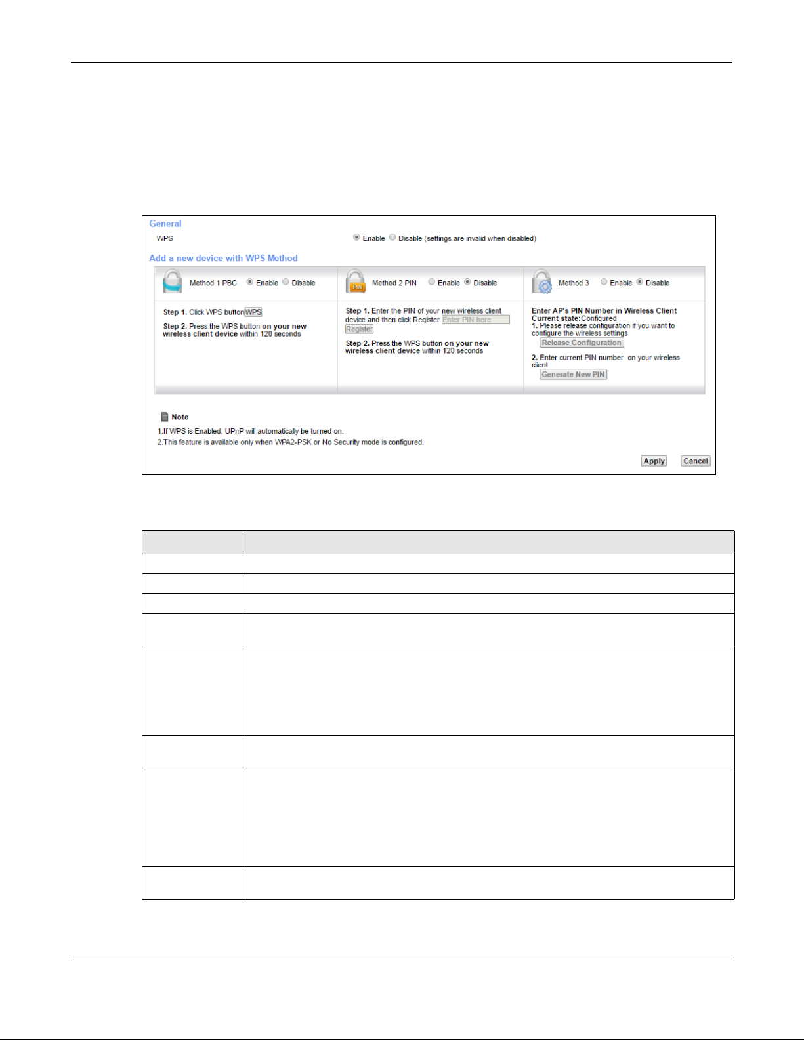Click the General section heading
This screenshot has width=804, height=1040.
tap(165, 224)
